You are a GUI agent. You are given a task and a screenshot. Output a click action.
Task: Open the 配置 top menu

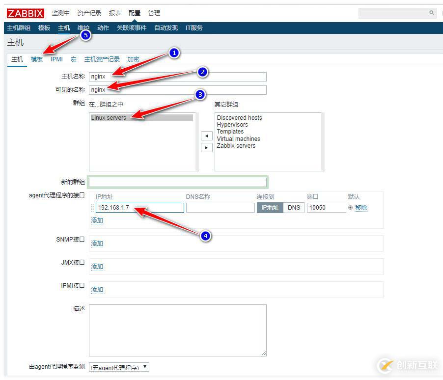click(x=135, y=13)
